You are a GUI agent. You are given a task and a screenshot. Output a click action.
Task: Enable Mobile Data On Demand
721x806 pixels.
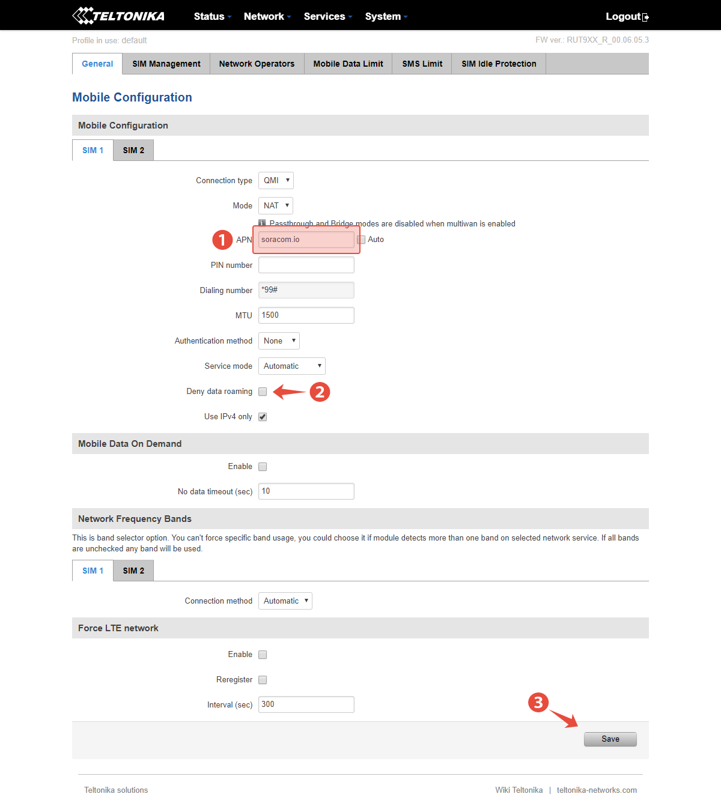[263, 466]
